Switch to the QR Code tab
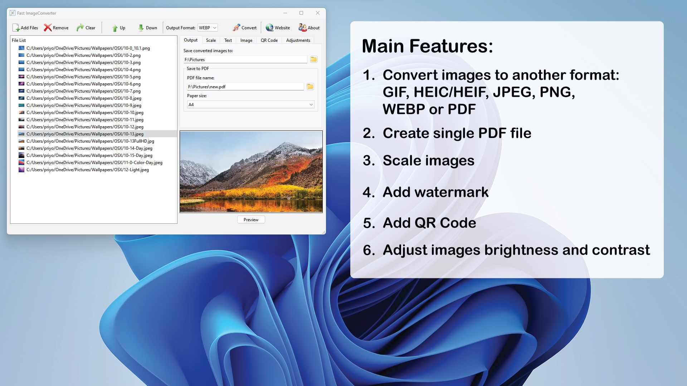687x386 pixels. coord(269,40)
